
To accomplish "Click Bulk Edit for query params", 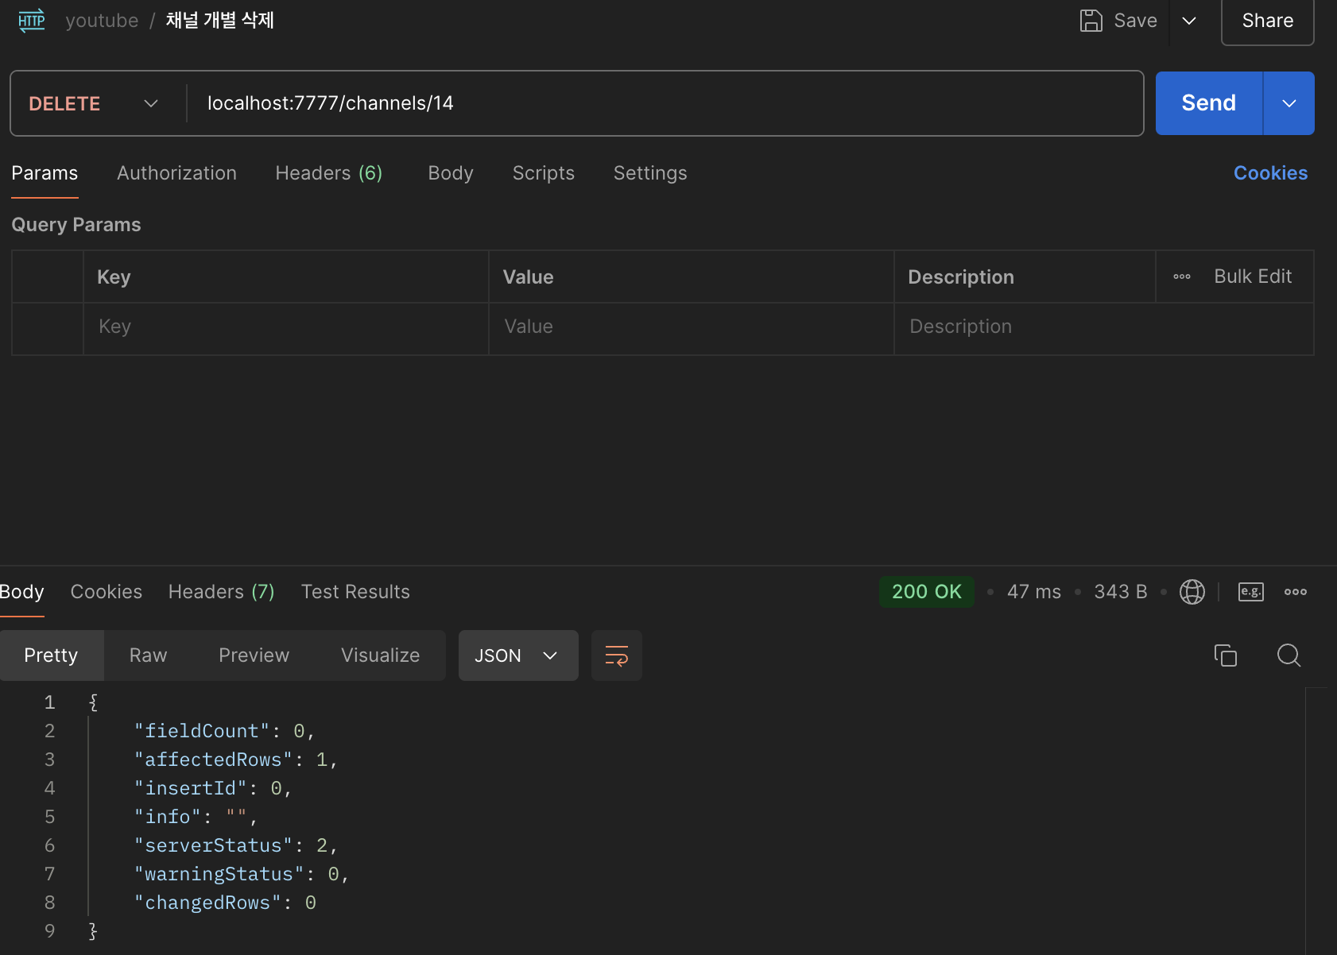I will coord(1253,276).
